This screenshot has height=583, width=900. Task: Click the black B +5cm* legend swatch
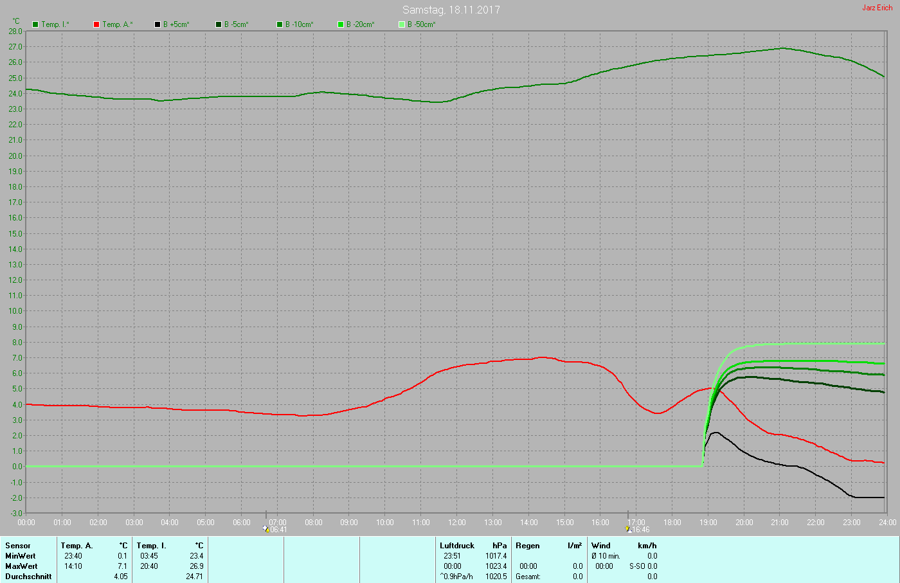(x=157, y=24)
